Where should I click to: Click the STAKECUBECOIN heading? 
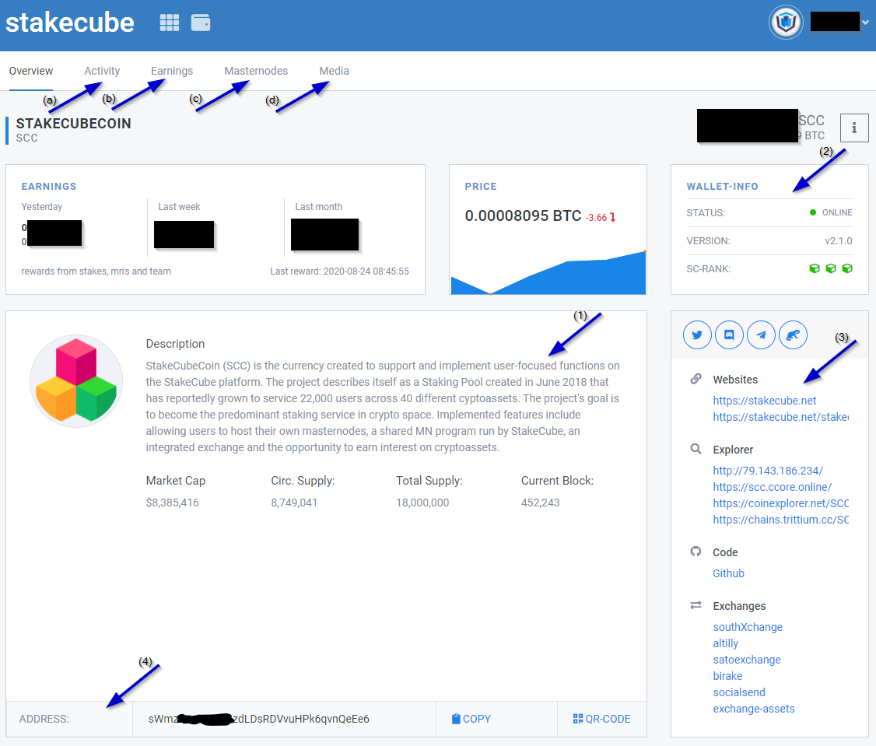coord(73,124)
